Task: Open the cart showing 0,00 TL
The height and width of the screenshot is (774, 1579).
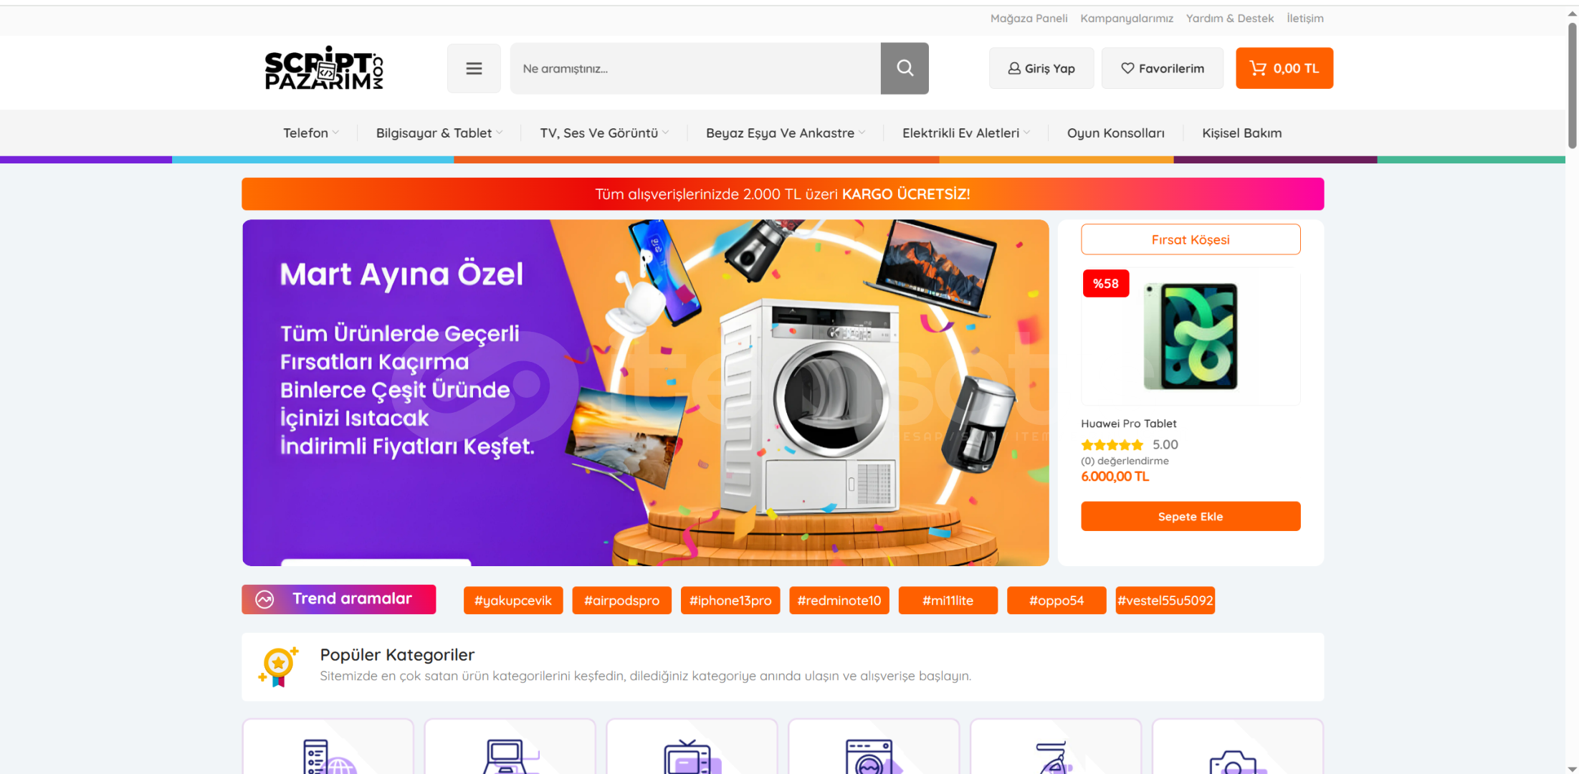Action: [1284, 68]
